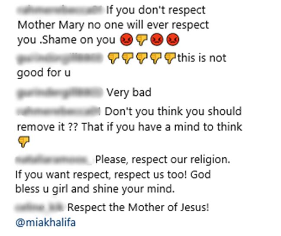Click the middle angry face in first comment
The height and width of the screenshot is (236, 281).
click(x=157, y=40)
